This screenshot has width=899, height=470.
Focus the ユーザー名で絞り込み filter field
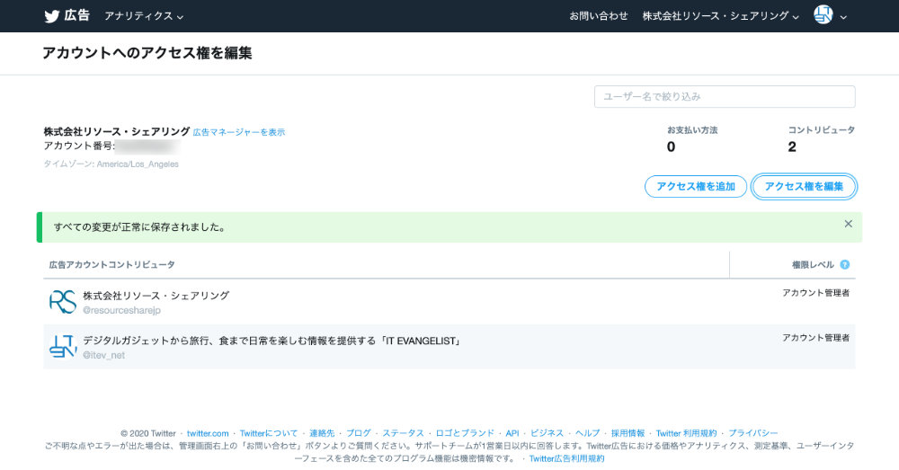[725, 96]
